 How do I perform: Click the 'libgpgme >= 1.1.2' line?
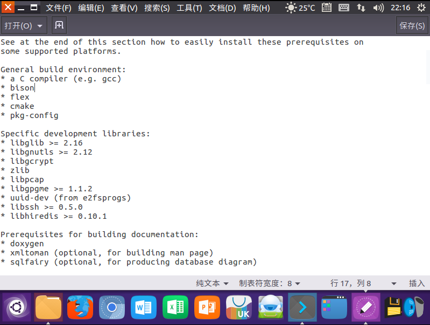click(x=46, y=189)
